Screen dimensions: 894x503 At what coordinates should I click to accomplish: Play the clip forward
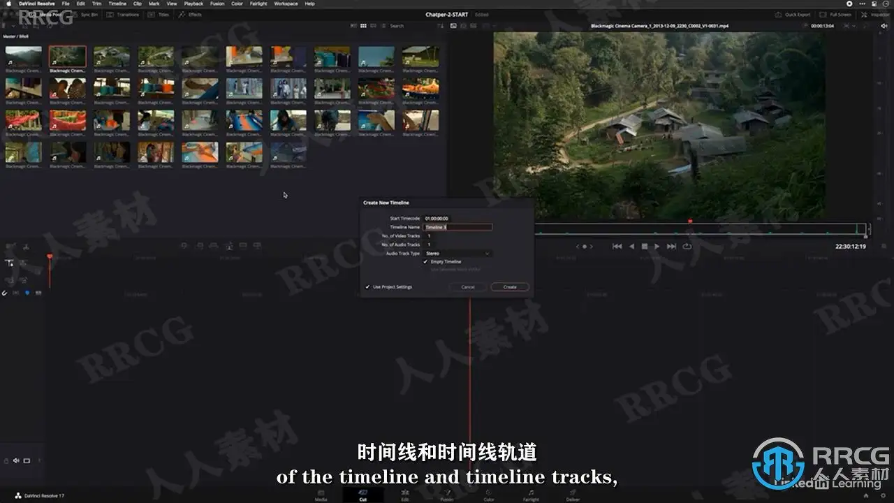click(x=657, y=247)
